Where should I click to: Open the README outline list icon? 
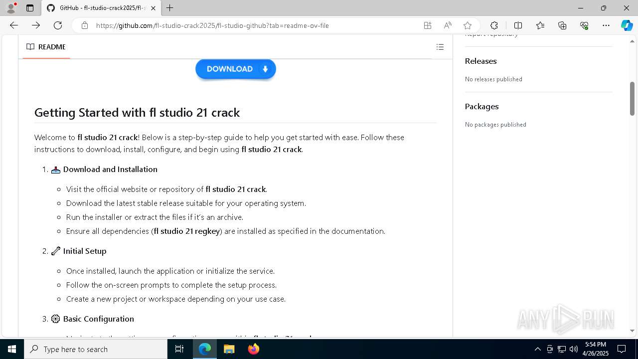point(440,47)
